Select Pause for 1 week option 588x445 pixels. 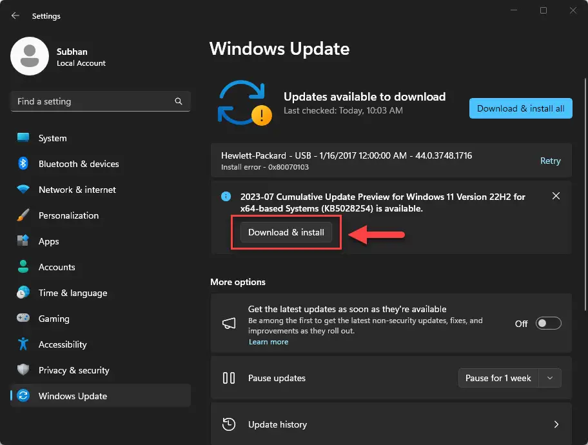pyautogui.click(x=498, y=378)
